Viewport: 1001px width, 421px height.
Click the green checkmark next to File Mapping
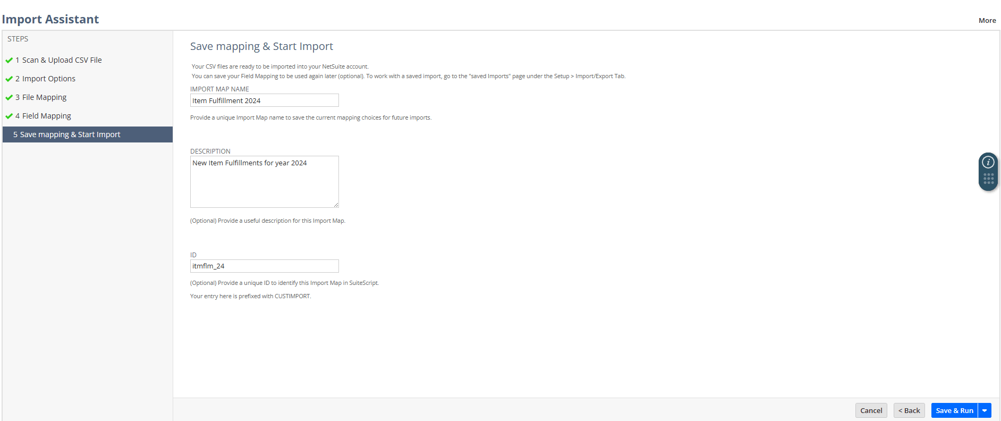click(9, 97)
